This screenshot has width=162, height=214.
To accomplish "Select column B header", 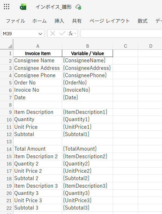I will pyautogui.click(x=87, y=46).
